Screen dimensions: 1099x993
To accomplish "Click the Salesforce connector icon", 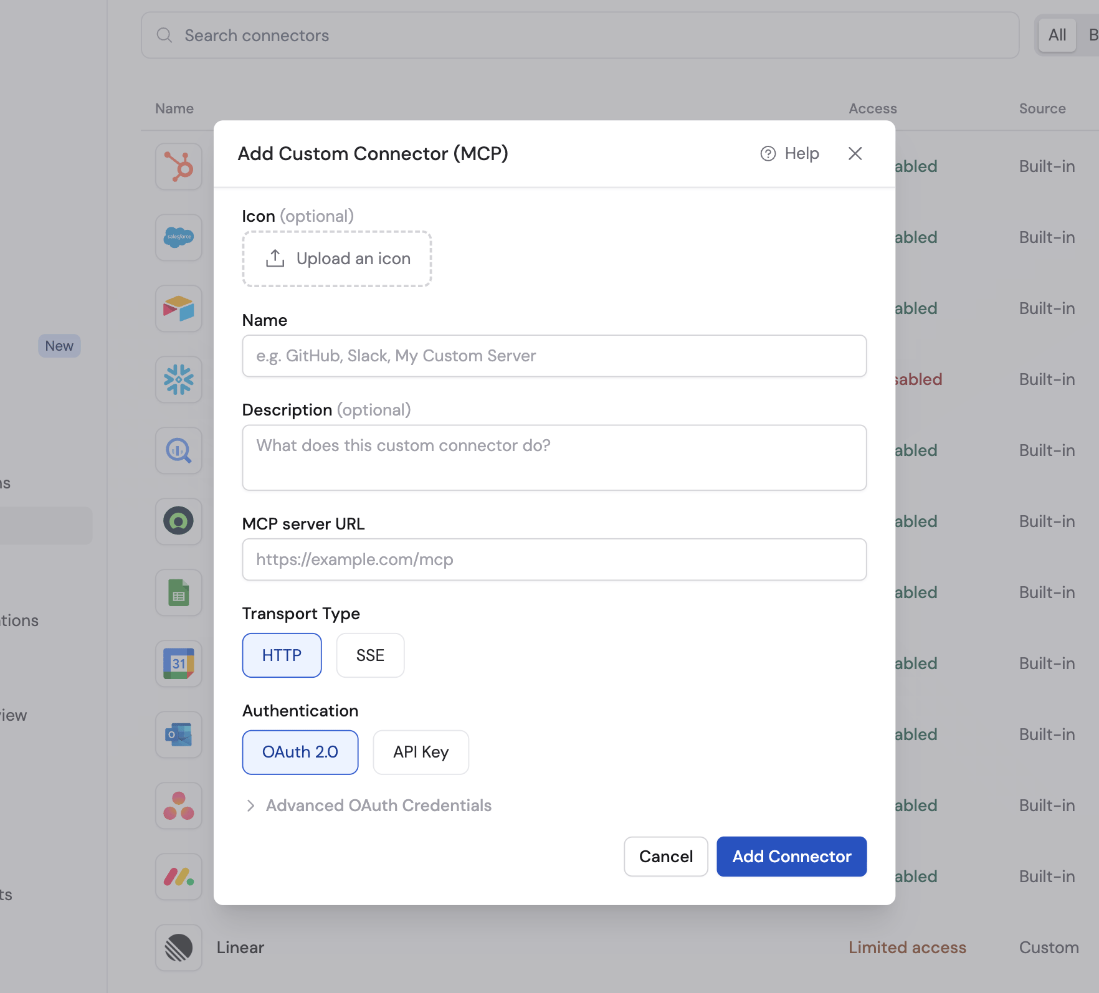I will pyautogui.click(x=179, y=237).
